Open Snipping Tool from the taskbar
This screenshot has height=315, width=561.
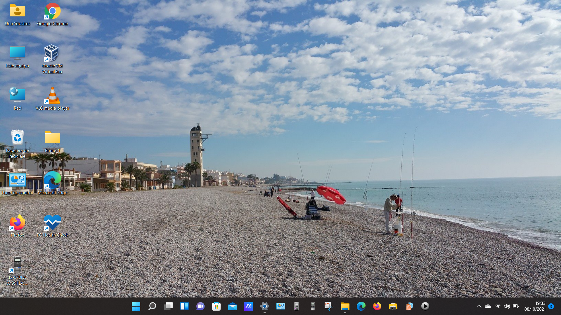tap(329, 306)
